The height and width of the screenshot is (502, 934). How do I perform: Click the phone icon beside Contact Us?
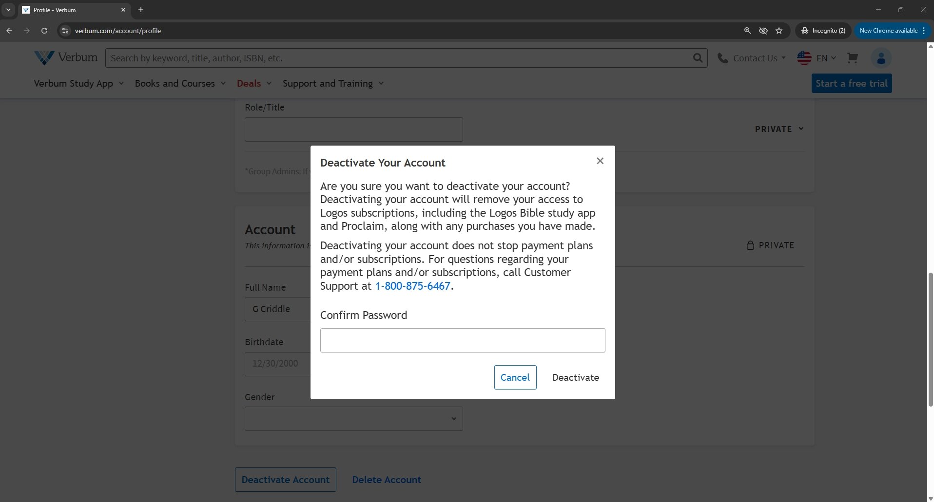tap(722, 58)
